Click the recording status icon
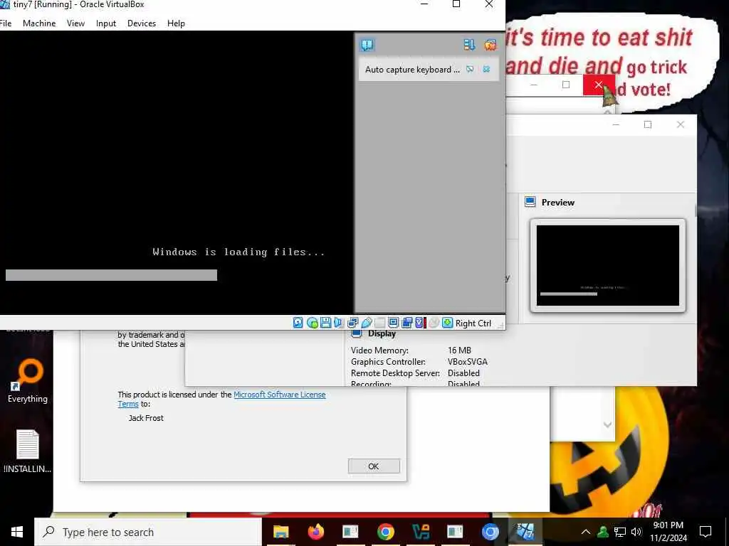This screenshot has height=546, width=729. click(x=407, y=323)
